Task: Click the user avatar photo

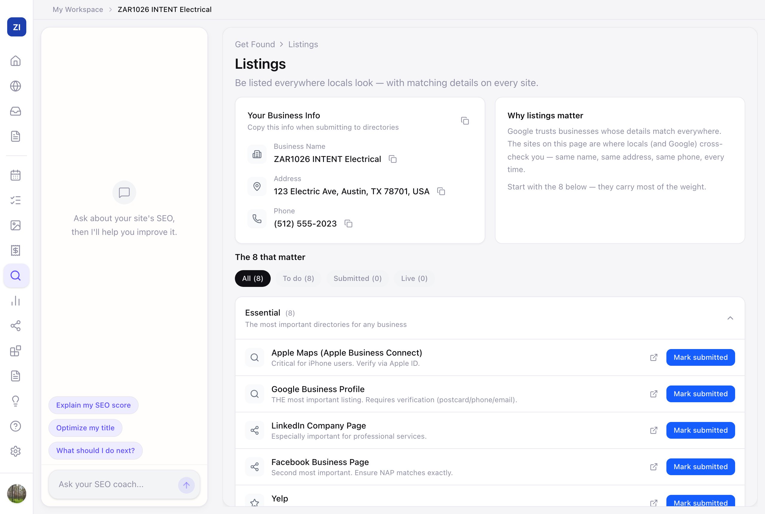Action: tap(17, 494)
